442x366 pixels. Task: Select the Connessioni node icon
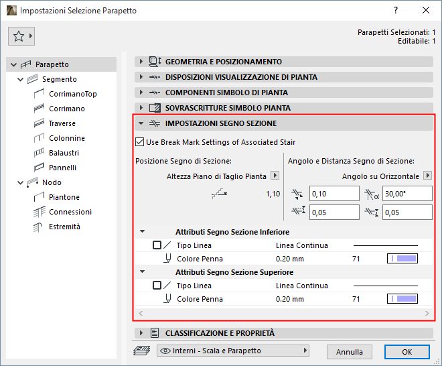click(x=38, y=212)
